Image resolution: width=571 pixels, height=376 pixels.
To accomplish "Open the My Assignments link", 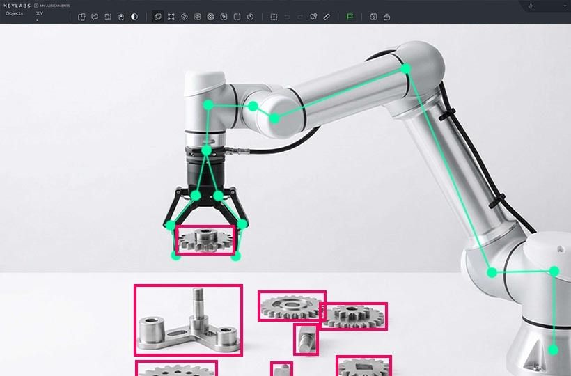I will tap(52, 6).
